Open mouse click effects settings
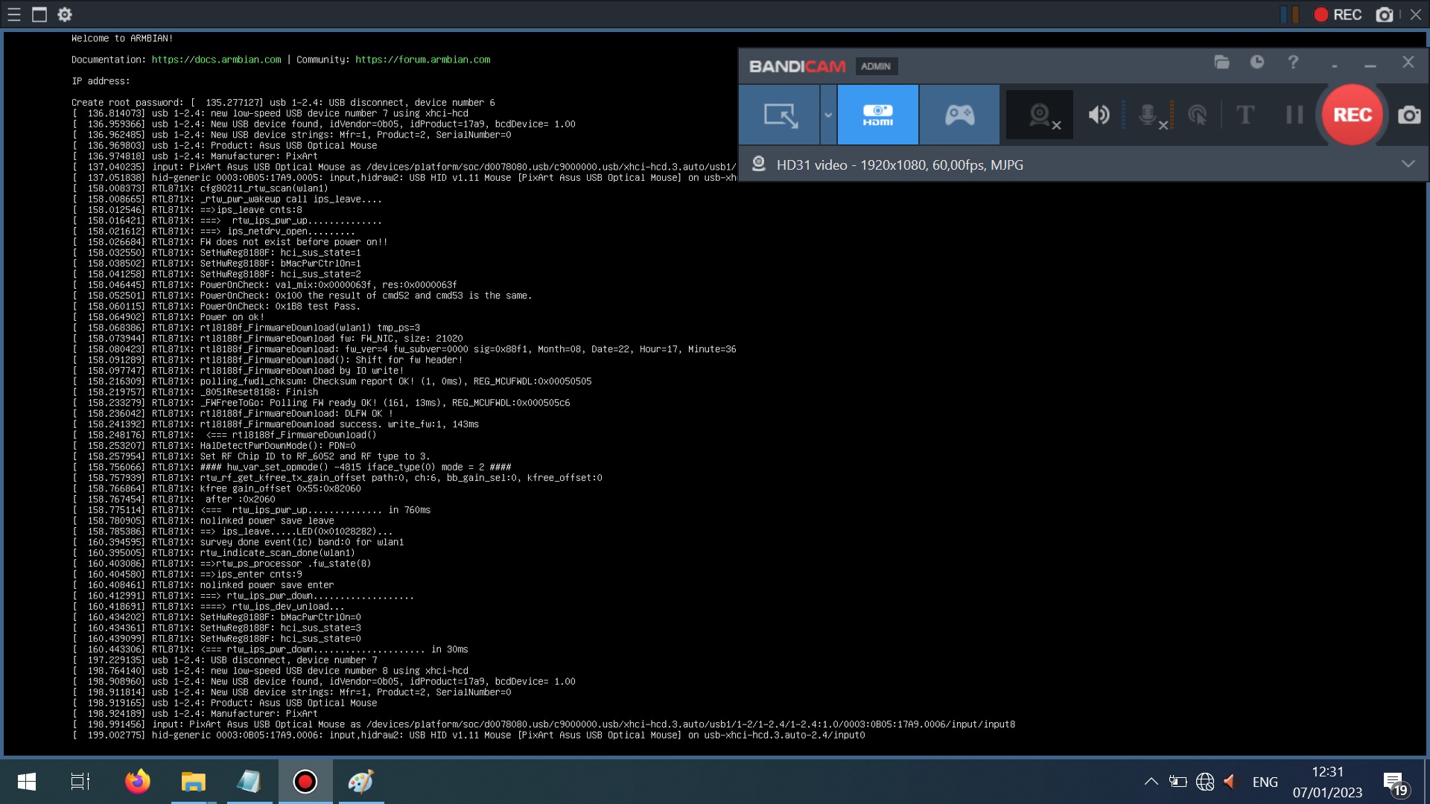The height and width of the screenshot is (804, 1430). pyautogui.click(x=1198, y=115)
